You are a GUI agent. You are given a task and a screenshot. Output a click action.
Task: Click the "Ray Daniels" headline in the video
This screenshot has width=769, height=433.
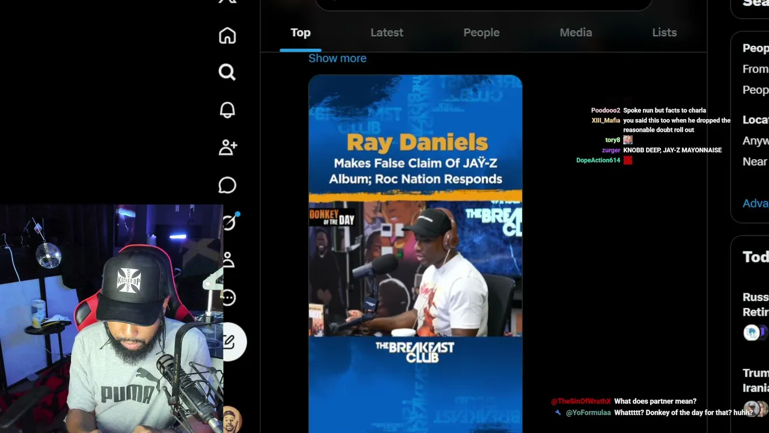417,143
